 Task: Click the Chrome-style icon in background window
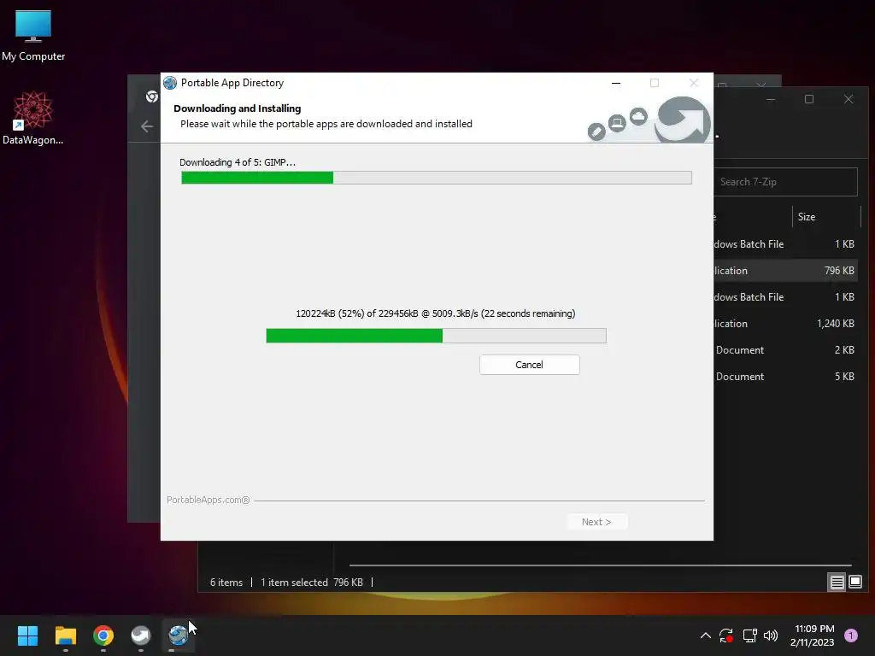pyautogui.click(x=152, y=97)
